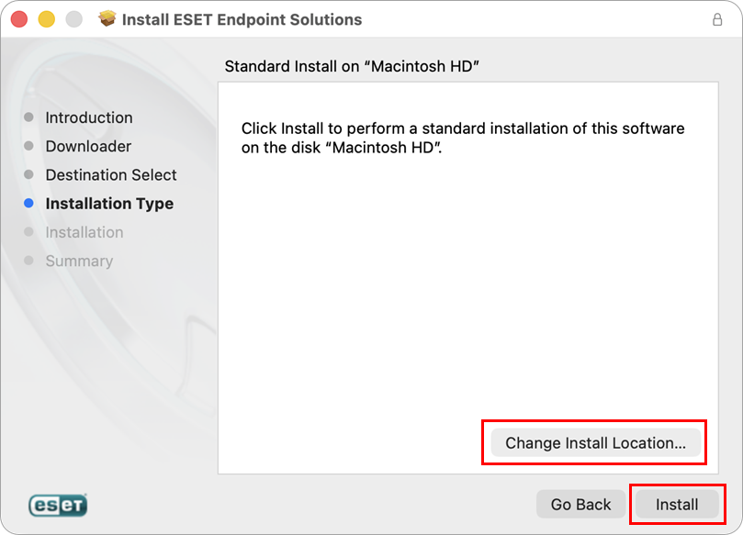Click Go Back to return to previous step
The image size is (743, 535).
[580, 504]
